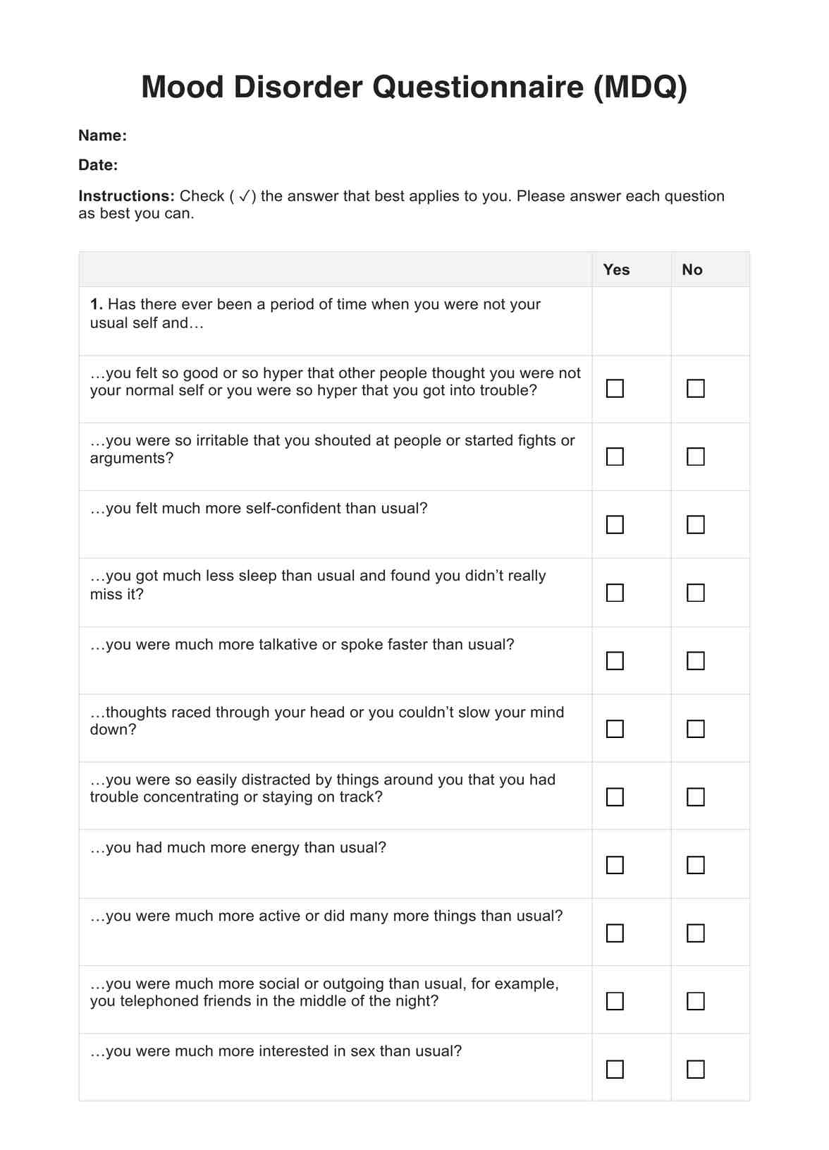The width and height of the screenshot is (829, 1150).
Task: Mark No for so irritable you shouted
Action: 695,456
